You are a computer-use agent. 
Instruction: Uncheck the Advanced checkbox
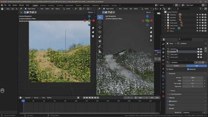point(188,69)
